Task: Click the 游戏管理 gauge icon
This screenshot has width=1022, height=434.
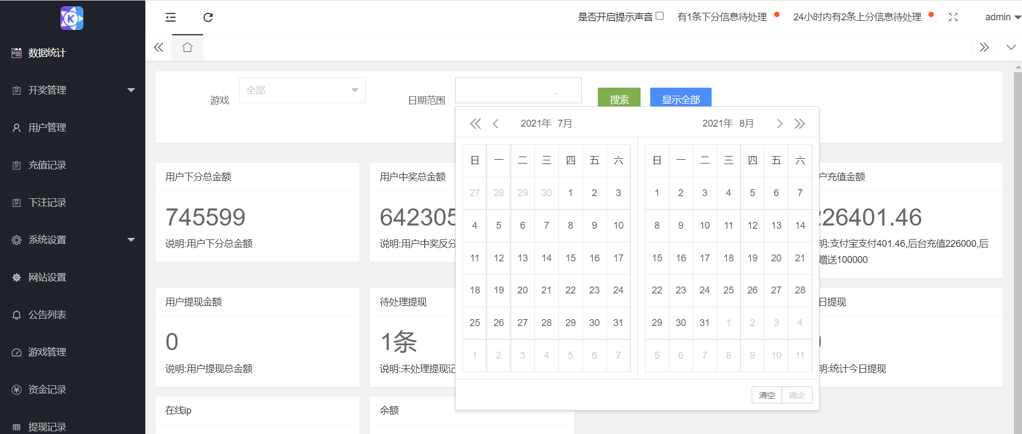Action: [17, 352]
